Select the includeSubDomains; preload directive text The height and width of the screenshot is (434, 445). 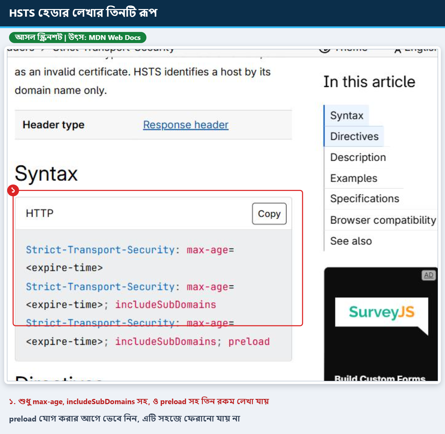[192, 342]
